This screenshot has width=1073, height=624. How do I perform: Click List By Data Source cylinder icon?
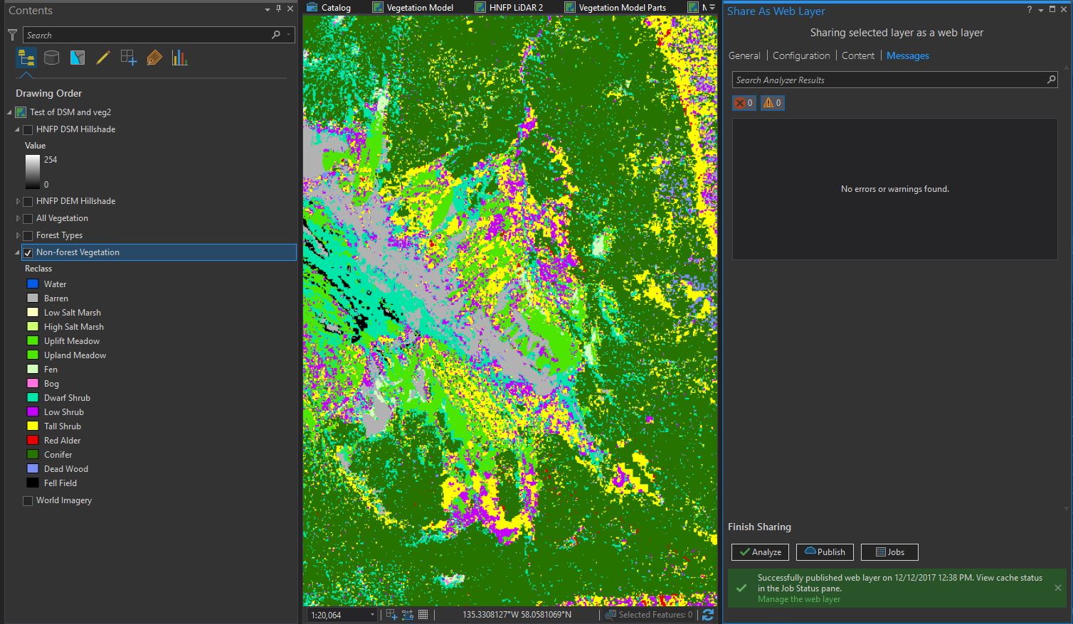tap(52, 58)
